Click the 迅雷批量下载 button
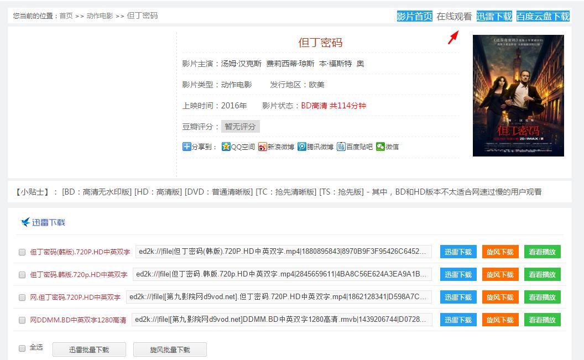584x360 pixels. 88,349
